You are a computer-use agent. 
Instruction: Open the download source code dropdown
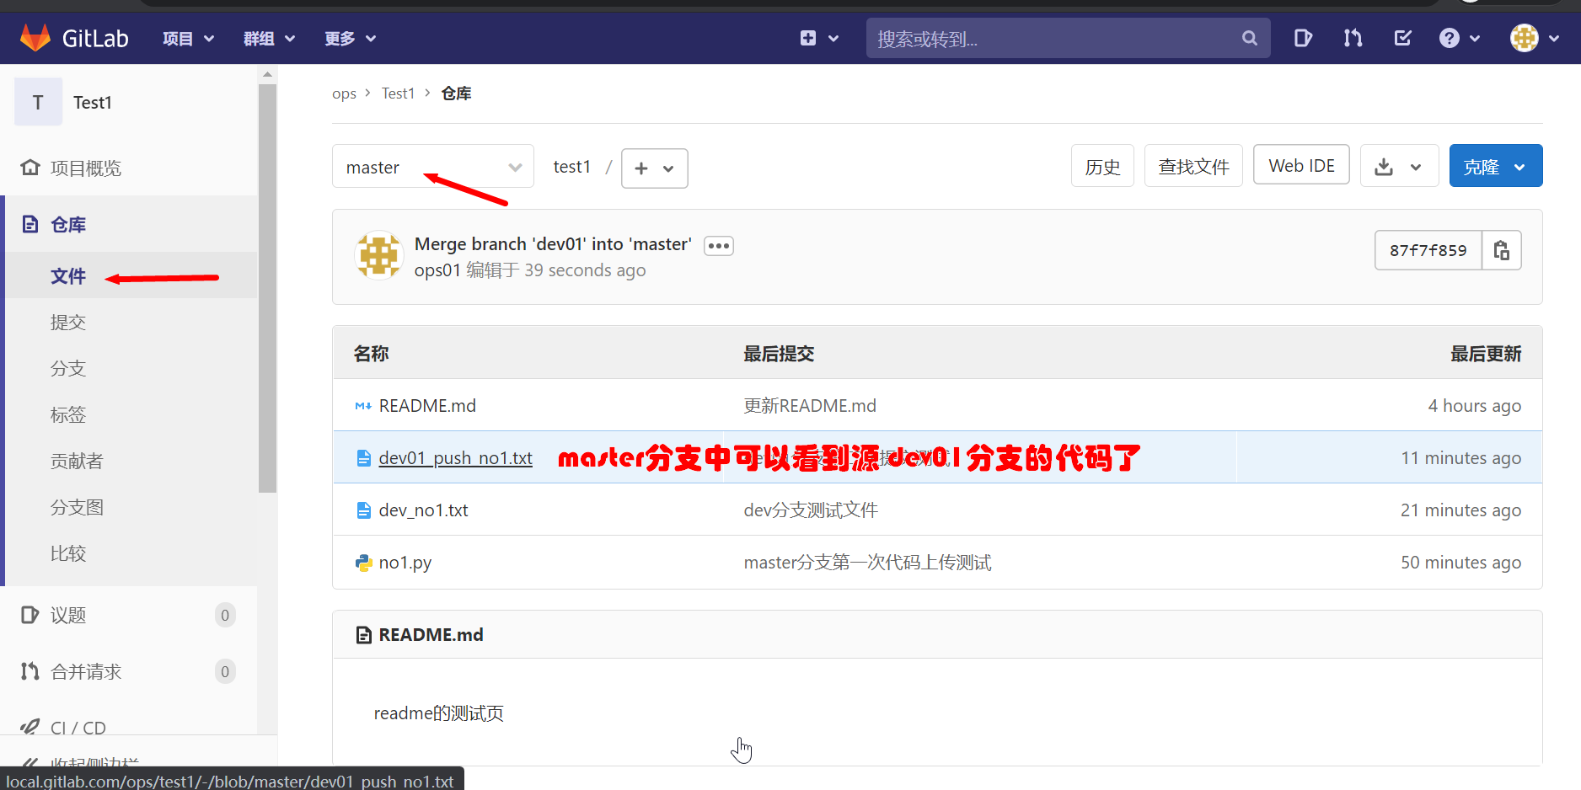(x=1399, y=166)
